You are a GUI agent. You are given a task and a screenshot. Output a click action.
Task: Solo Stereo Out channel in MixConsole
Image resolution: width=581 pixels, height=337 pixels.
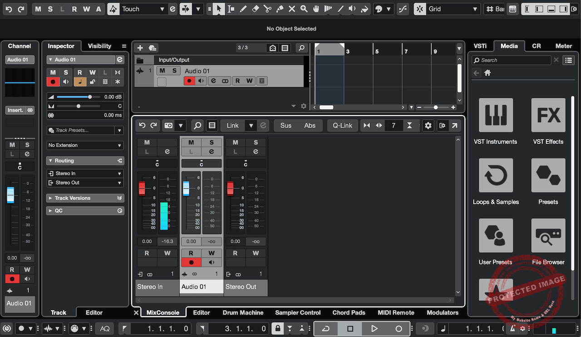coord(256,142)
